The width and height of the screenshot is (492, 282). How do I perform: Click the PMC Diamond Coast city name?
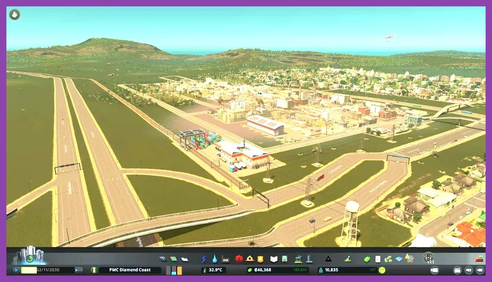[130, 270]
